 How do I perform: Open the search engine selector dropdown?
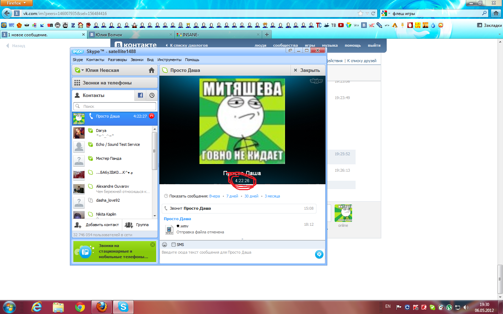click(x=385, y=13)
